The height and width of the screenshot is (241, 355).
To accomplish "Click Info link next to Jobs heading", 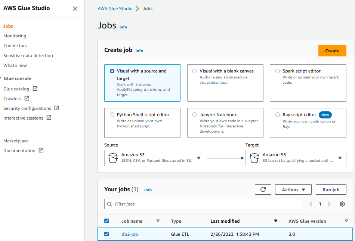I will (123, 27).
